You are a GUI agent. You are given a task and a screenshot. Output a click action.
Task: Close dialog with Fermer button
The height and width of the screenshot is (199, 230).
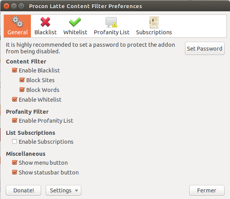207,190
